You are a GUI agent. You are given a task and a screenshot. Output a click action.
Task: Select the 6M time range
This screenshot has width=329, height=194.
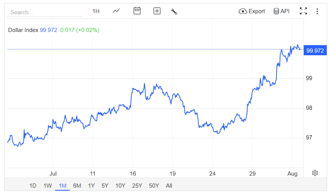pyautogui.click(x=77, y=186)
